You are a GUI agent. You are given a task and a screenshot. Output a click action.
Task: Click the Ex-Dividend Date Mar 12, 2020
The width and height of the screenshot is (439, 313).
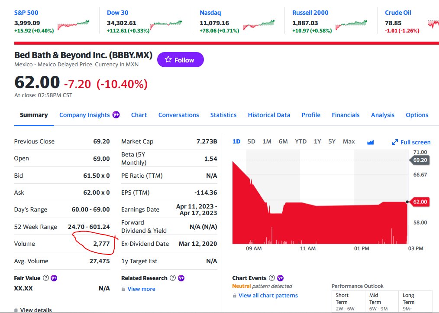198,244
